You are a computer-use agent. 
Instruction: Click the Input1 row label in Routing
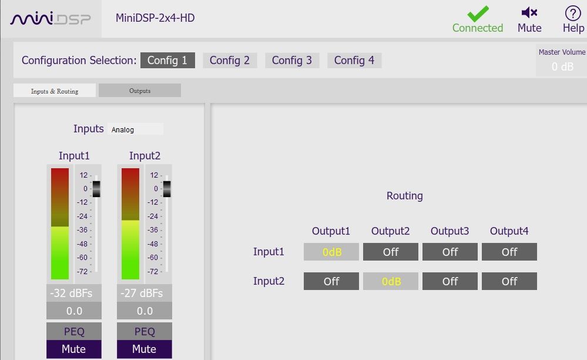tap(269, 251)
